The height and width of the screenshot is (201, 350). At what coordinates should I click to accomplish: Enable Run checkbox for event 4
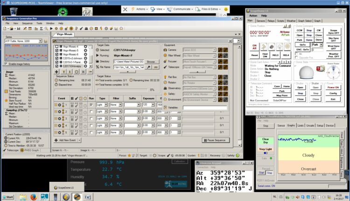click(91, 126)
